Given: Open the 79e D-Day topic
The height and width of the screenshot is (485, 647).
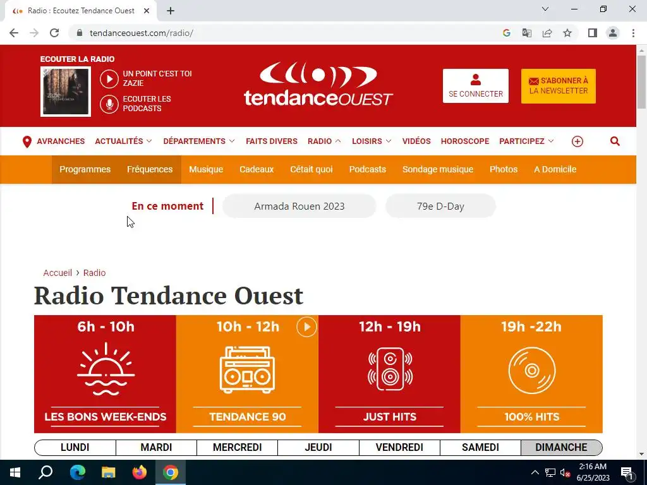Looking at the screenshot, I should click(440, 207).
